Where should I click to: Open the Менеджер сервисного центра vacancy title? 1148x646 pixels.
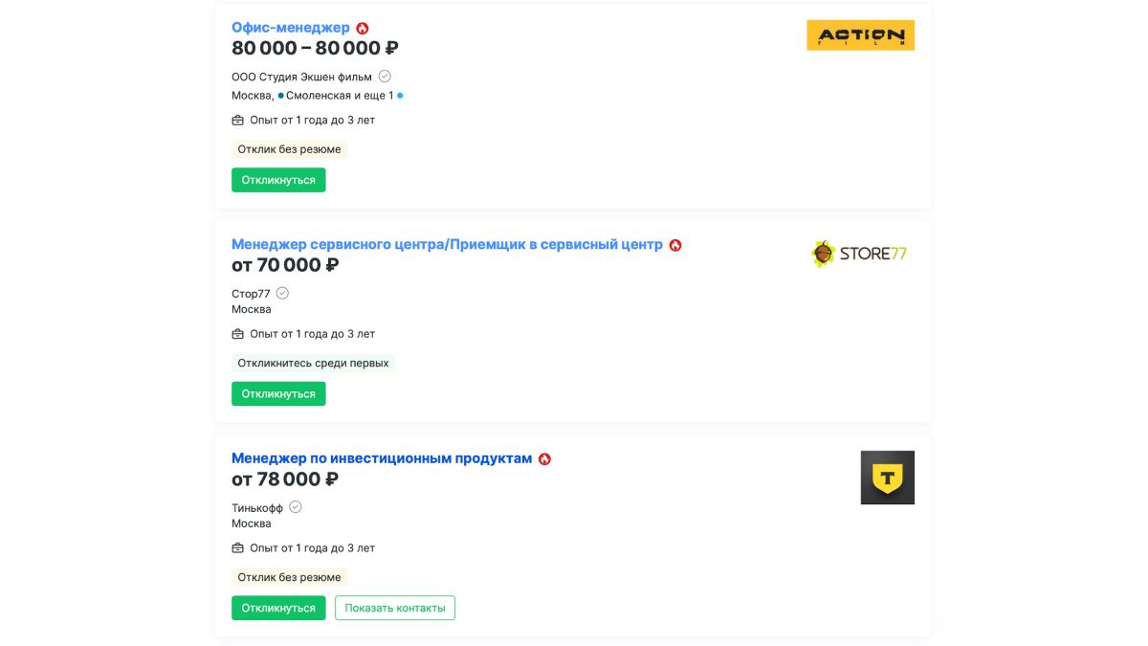447,244
